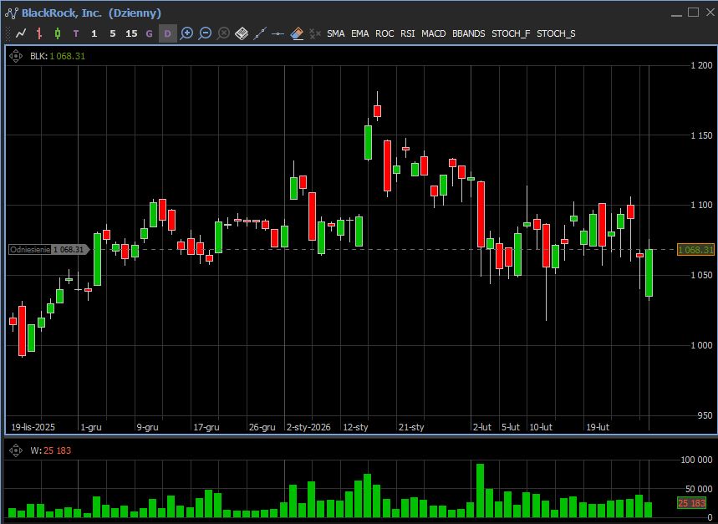
Task: Toggle the G hourly interval button
Action: [150, 33]
